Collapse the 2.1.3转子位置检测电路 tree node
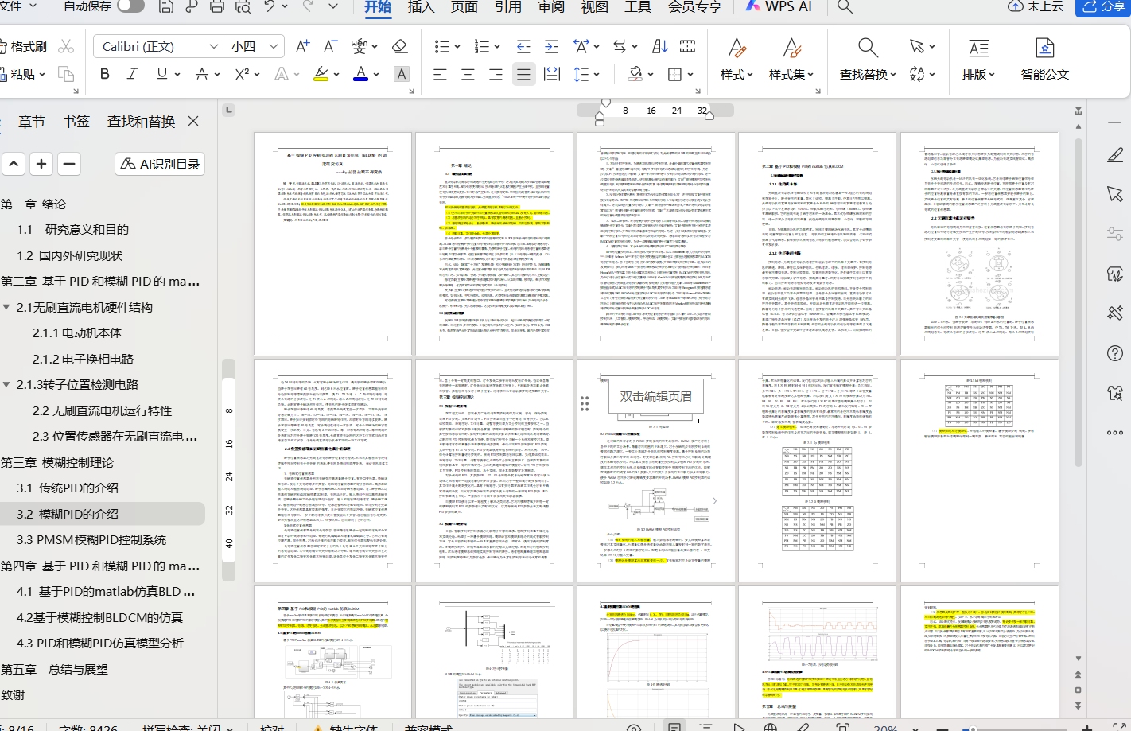Screen dimensions: 1131x731 coord(6,384)
